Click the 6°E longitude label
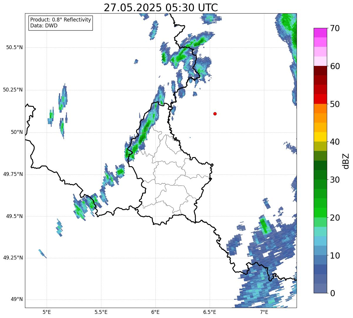 click(155, 312)
